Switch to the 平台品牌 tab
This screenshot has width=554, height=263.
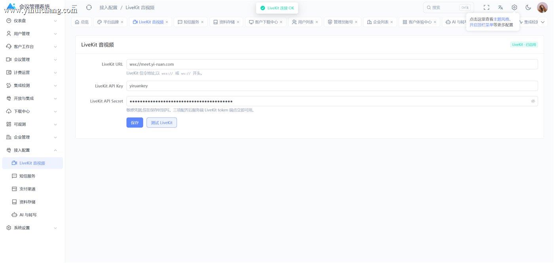(111, 22)
